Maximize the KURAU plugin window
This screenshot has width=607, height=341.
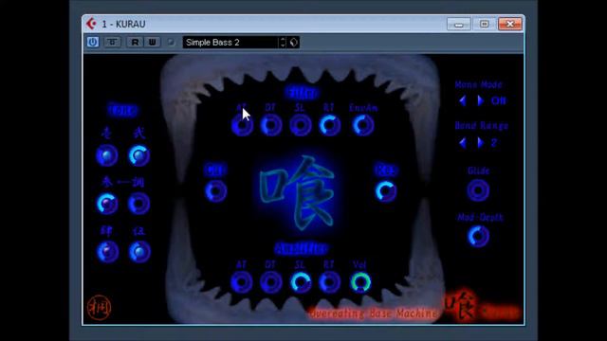pos(485,24)
